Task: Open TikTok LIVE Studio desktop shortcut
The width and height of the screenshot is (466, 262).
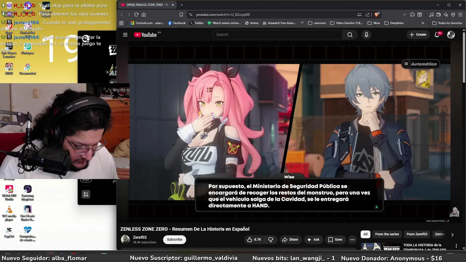Action: point(9,193)
